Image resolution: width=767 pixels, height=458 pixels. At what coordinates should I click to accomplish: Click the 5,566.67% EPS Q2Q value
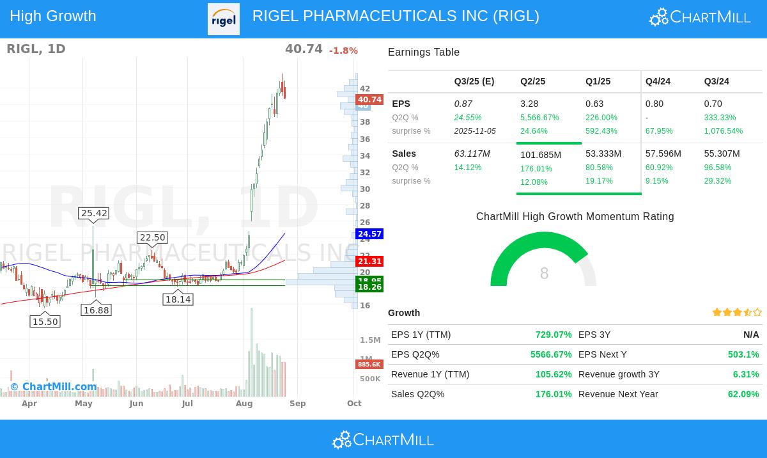point(539,118)
